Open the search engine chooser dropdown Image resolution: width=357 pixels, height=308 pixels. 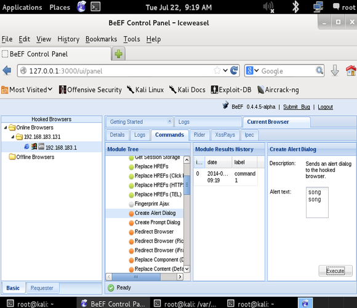(257, 70)
